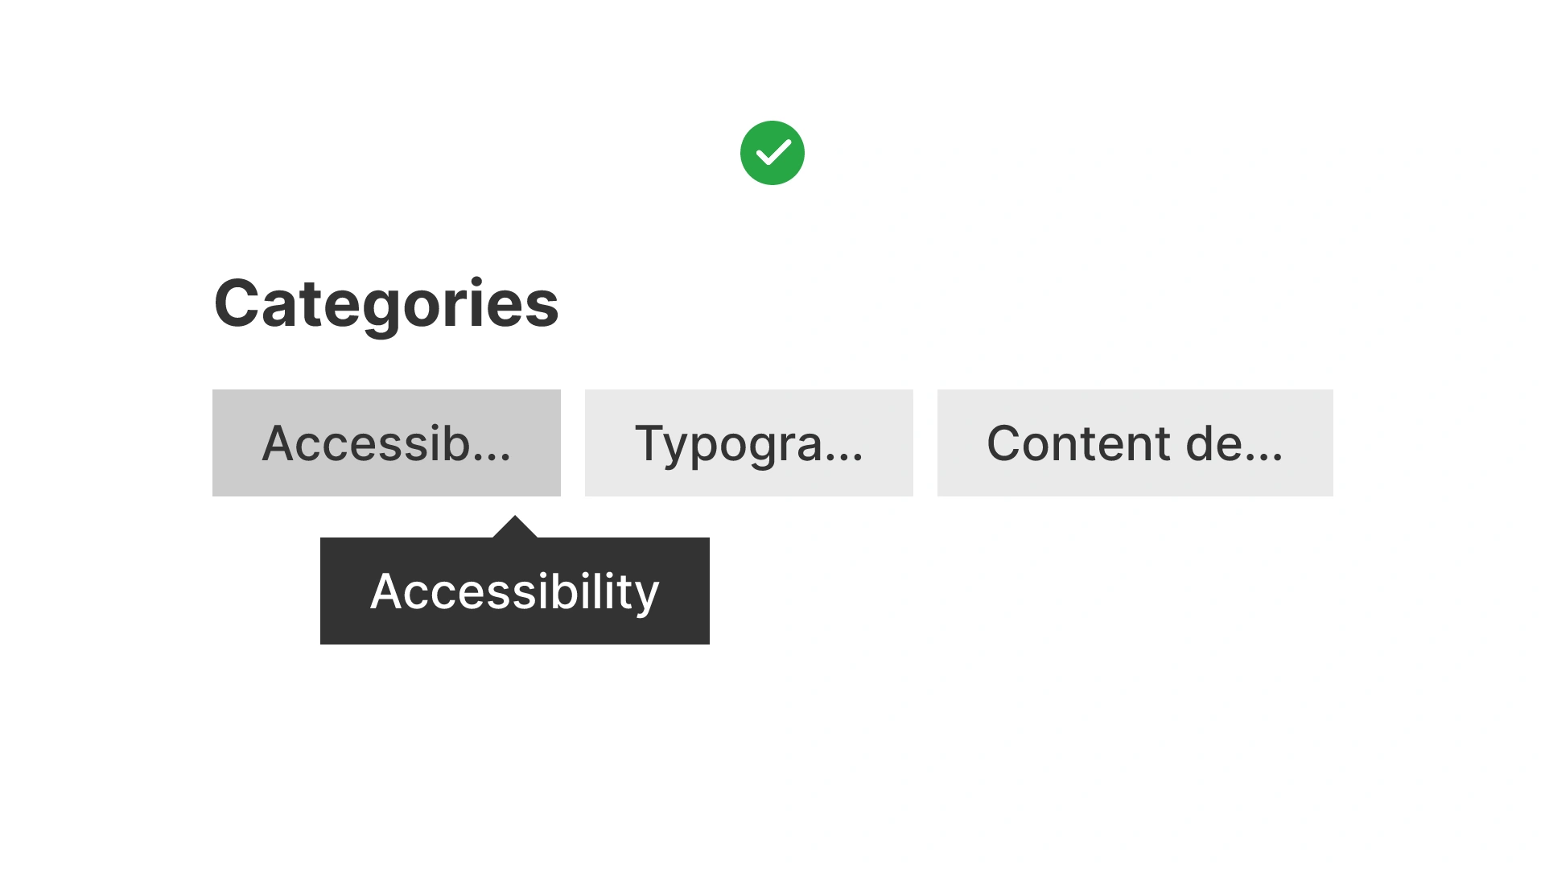Click the Accessibility tooltip label

pyautogui.click(x=515, y=590)
